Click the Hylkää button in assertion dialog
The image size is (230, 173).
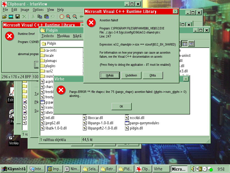pyautogui.click(x=110, y=75)
